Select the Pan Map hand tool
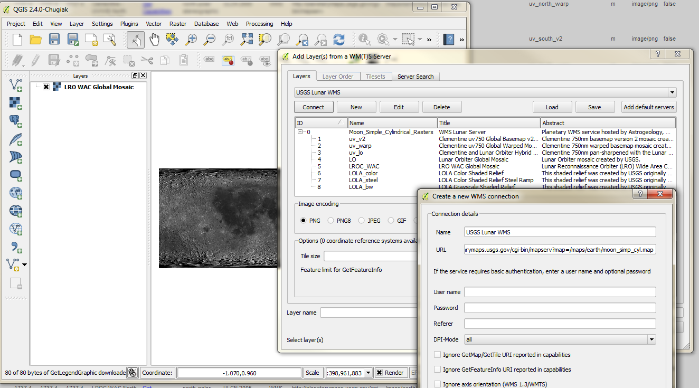 pyautogui.click(x=155, y=39)
